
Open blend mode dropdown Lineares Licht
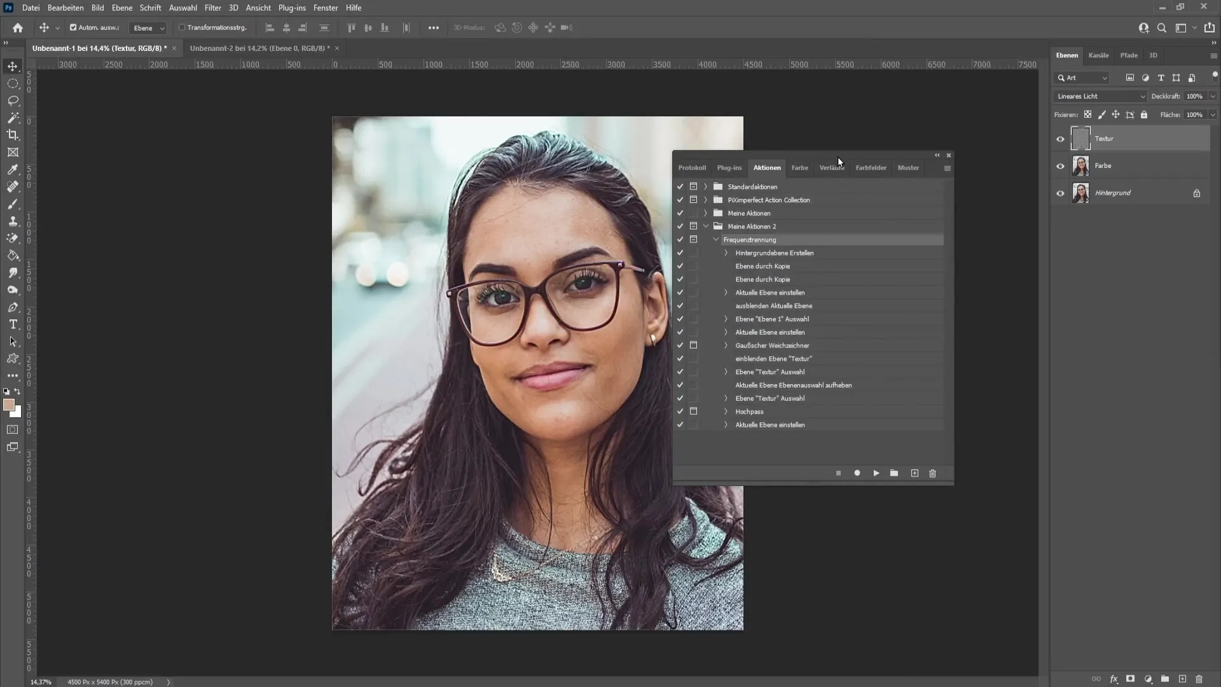tap(1100, 97)
